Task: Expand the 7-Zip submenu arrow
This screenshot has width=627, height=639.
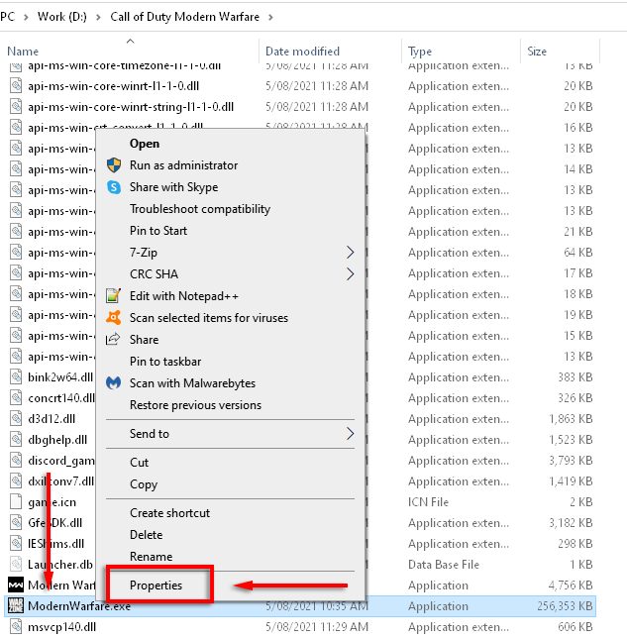Action: point(350,253)
